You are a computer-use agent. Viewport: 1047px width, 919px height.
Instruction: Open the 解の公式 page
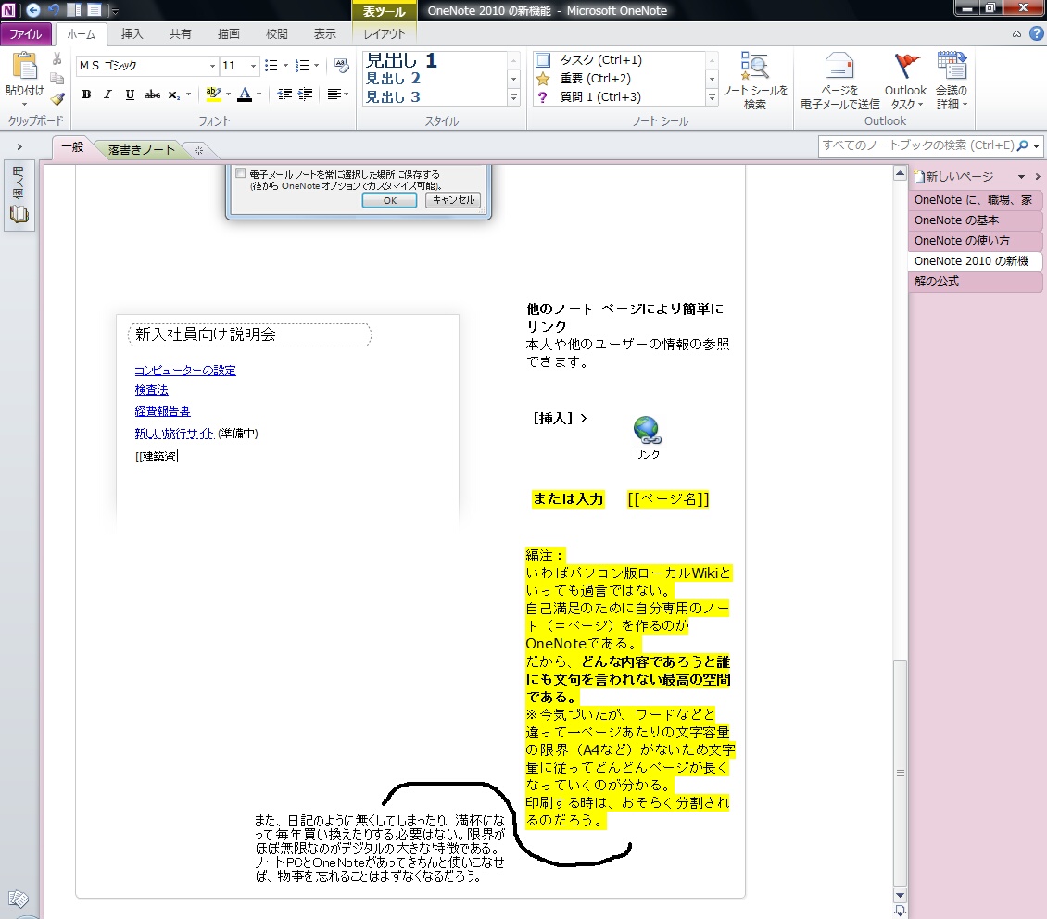974,282
